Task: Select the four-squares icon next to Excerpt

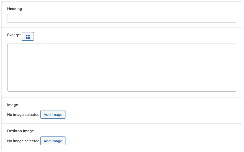Action: (x=28, y=36)
